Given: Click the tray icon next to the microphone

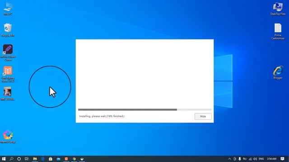Looking at the screenshot, I should point(245,159).
